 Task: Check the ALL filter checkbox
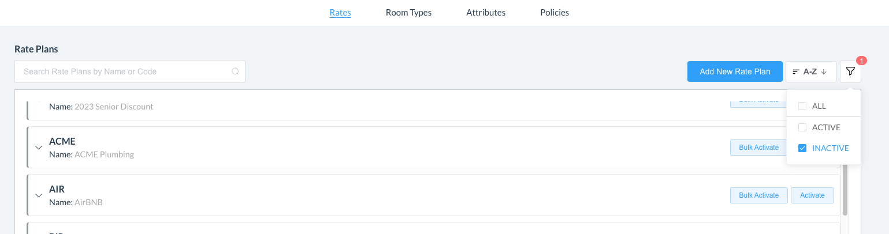802,106
